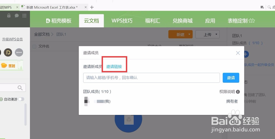The height and width of the screenshot is (139, 275).
Task: Click the search magnifier icon in the top bar
Action: (269, 7)
